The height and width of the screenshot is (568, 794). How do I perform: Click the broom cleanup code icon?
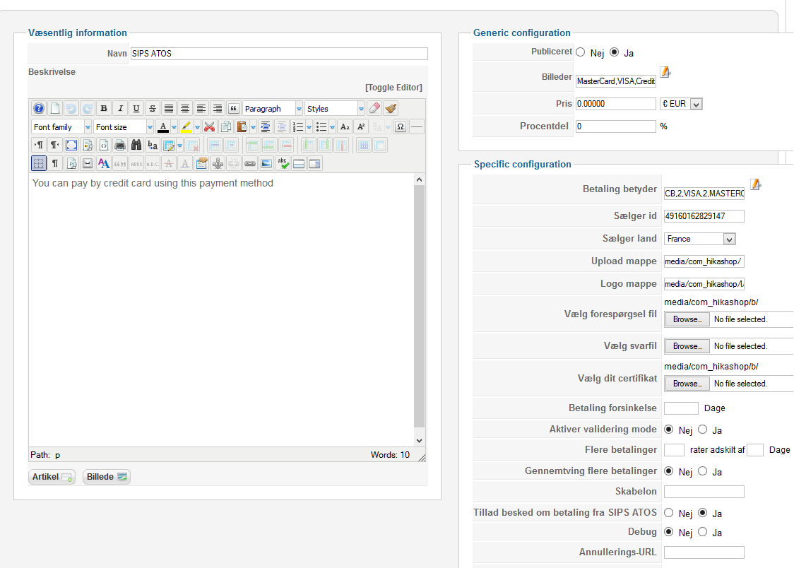[x=391, y=108]
